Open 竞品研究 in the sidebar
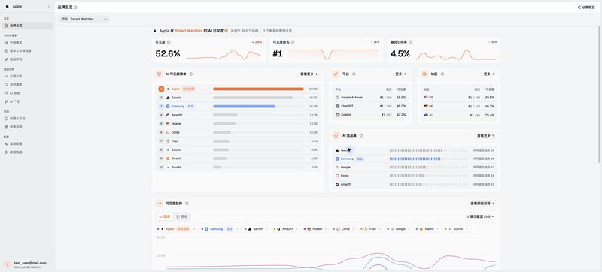 tap(27, 59)
